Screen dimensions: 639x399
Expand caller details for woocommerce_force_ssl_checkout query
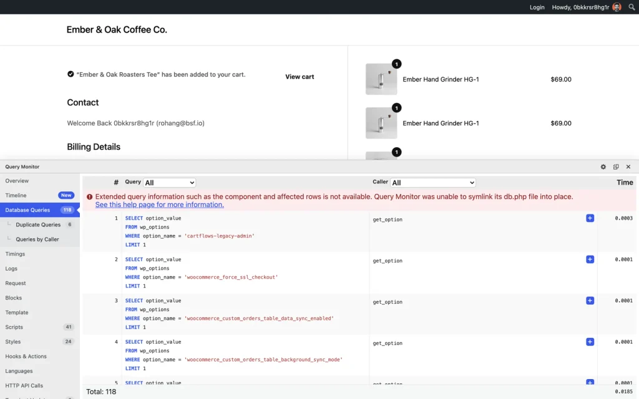tap(590, 259)
